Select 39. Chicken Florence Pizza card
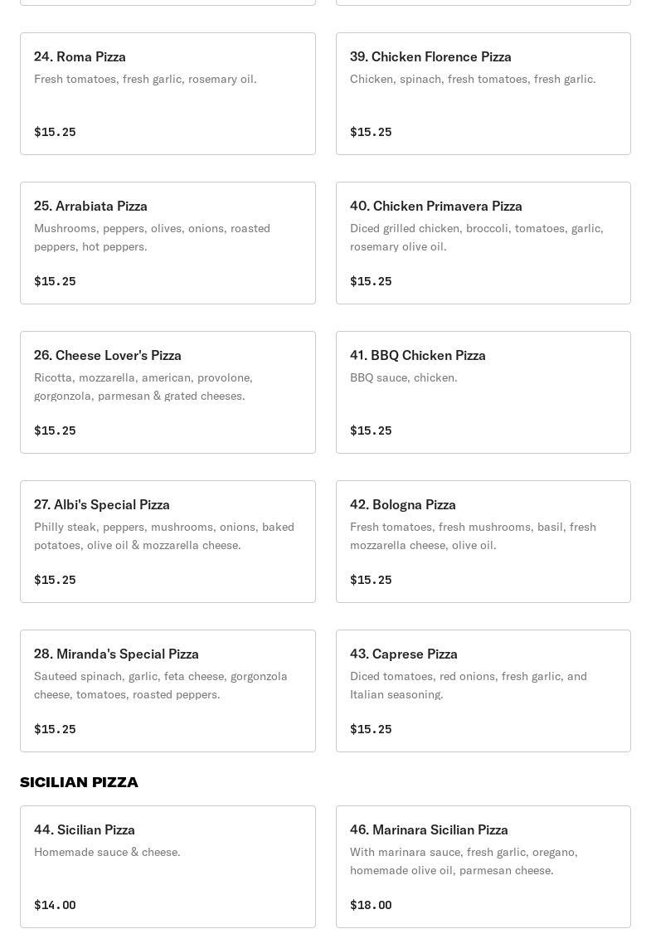The height and width of the screenshot is (929, 651). click(x=483, y=94)
